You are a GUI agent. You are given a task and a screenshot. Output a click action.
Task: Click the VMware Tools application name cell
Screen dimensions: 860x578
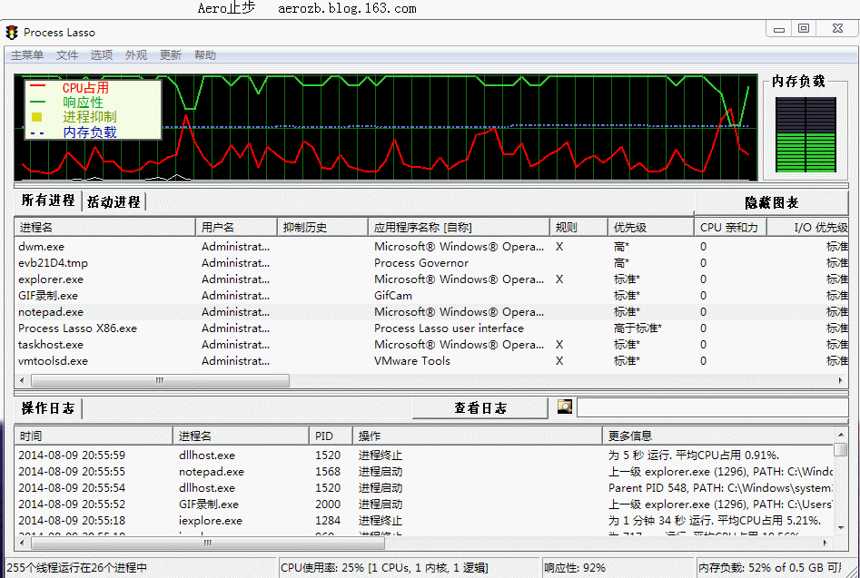(412, 361)
